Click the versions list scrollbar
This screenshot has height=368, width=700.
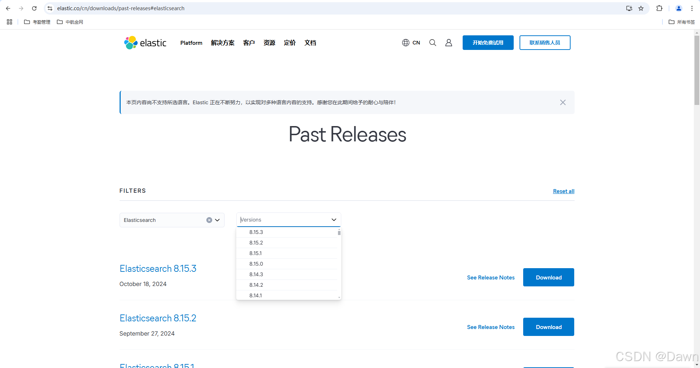[x=339, y=232]
